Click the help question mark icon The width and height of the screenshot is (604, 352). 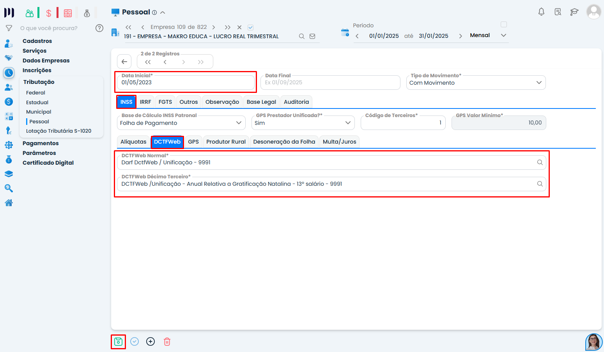tap(99, 28)
